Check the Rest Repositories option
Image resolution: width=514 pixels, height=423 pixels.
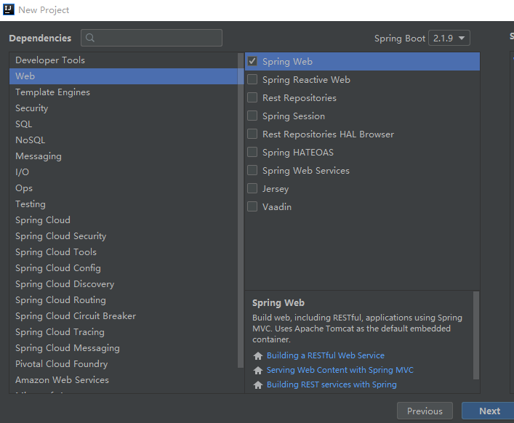coord(252,98)
